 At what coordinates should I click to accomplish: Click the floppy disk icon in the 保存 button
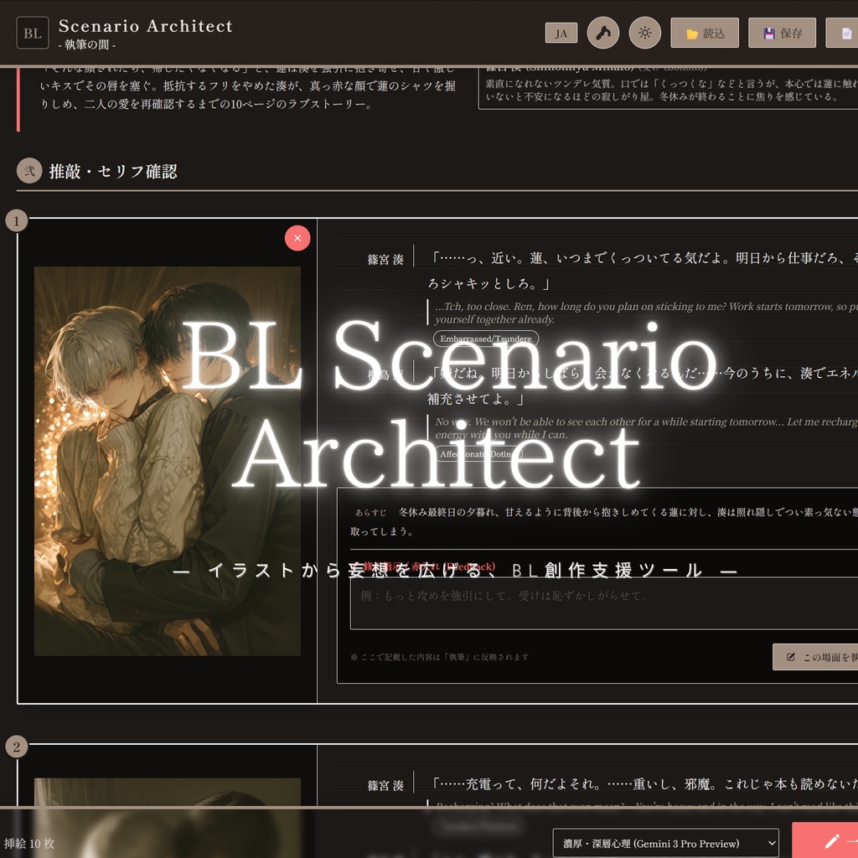coord(768,33)
